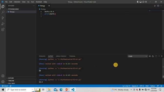Image resolution: width=164 pixels, height=92 pixels.
Task: Open notifications bell in status bar
Action: (x=161, y=86)
